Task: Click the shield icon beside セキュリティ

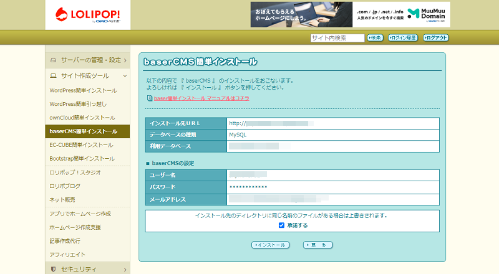Action: [x=54, y=269]
